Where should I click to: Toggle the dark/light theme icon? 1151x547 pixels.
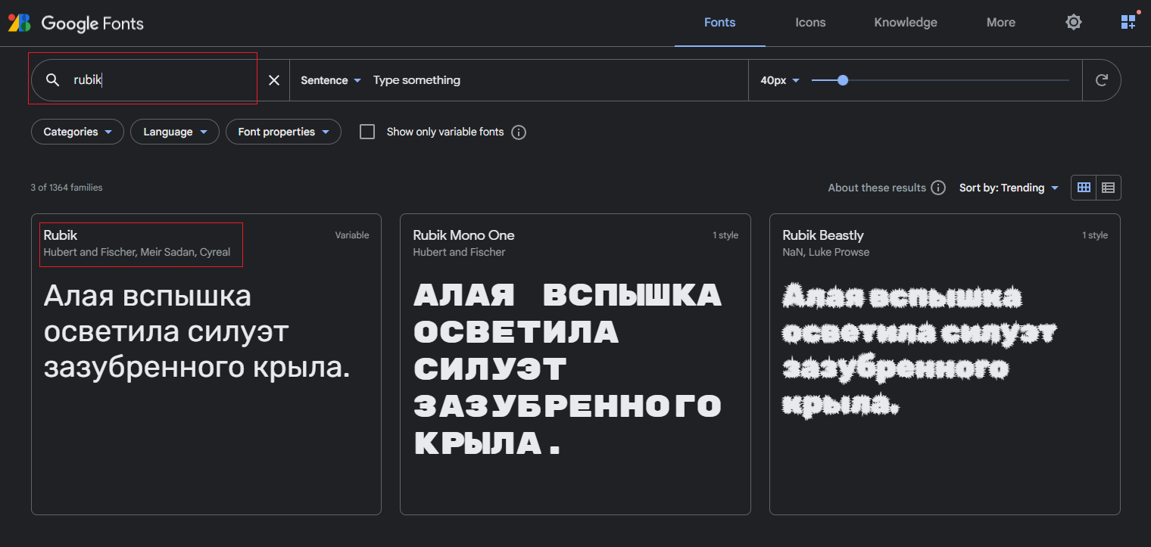coord(1074,22)
